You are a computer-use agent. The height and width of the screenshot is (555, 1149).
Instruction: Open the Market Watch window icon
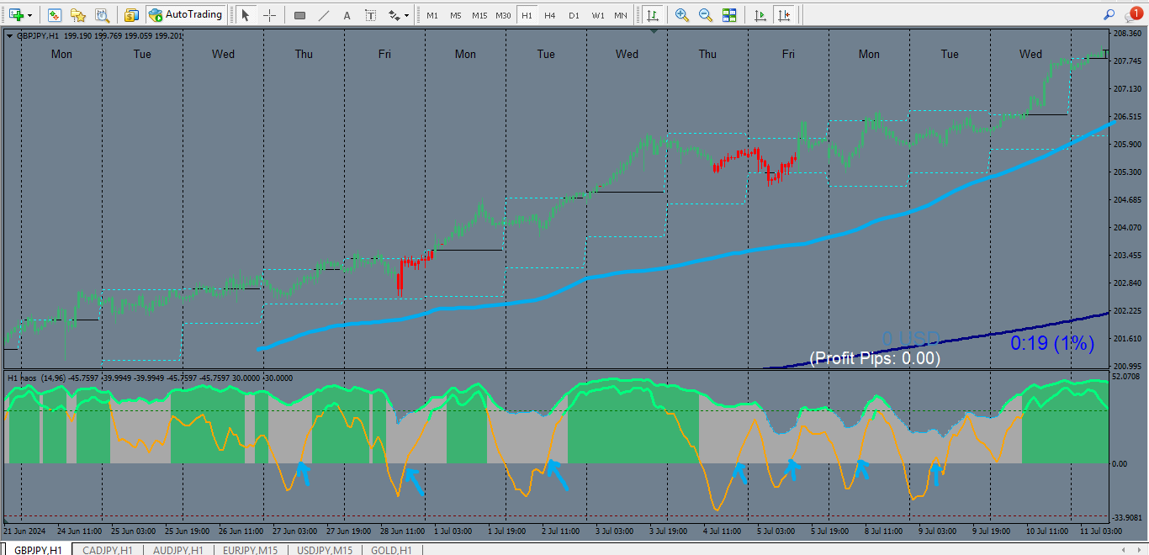pyautogui.click(x=55, y=15)
